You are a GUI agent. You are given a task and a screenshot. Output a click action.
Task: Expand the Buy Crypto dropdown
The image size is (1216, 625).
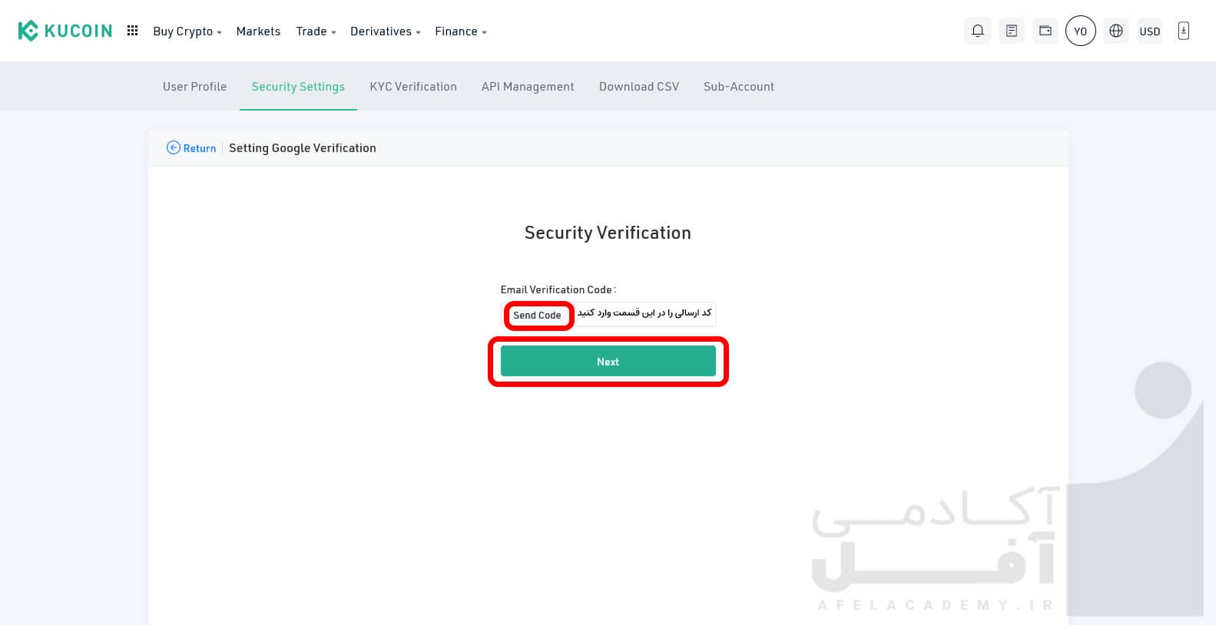[187, 31]
